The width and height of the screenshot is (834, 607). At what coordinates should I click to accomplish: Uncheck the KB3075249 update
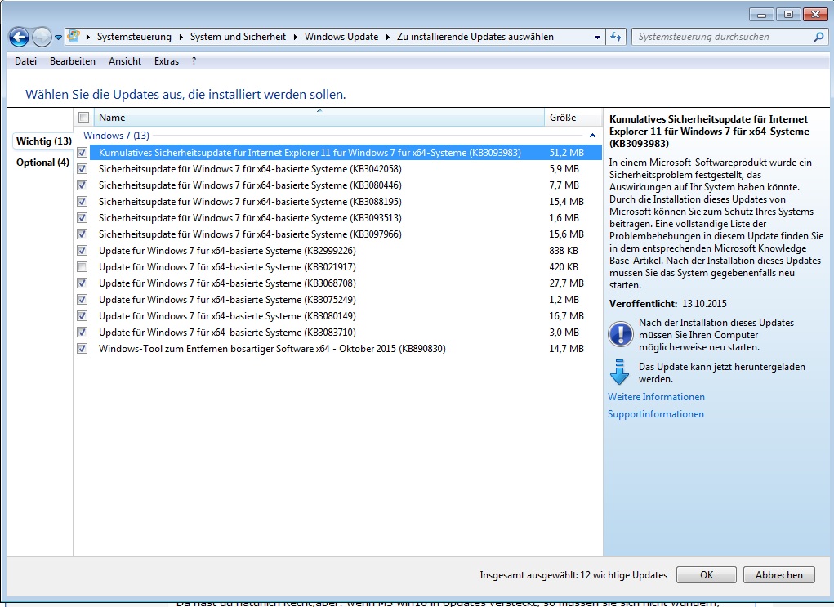tap(82, 300)
